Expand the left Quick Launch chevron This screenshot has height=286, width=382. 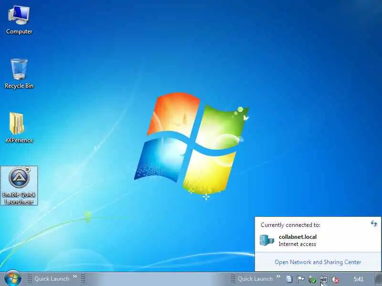(x=75, y=276)
